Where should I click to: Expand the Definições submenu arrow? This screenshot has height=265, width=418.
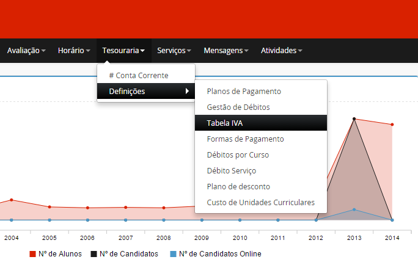coord(187,92)
